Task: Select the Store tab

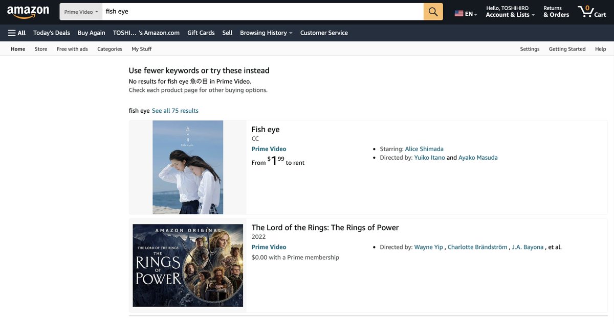Action: (x=41, y=49)
